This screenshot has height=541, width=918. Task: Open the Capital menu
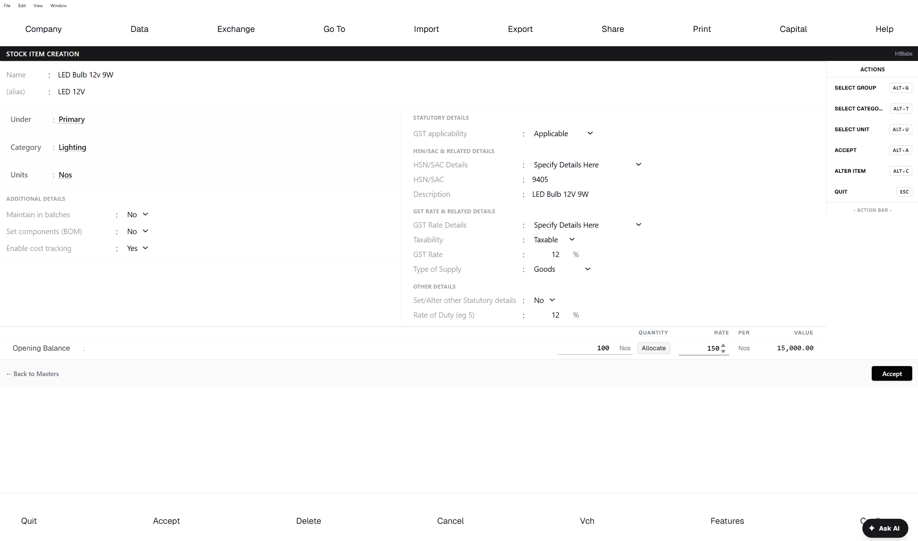pyautogui.click(x=793, y=29)
